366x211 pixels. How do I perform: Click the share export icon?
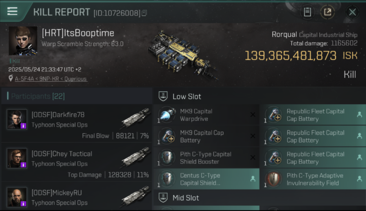(327, 12)
